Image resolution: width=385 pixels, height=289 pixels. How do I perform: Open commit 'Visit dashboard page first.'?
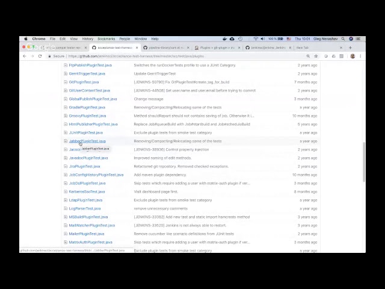(156, 191)
